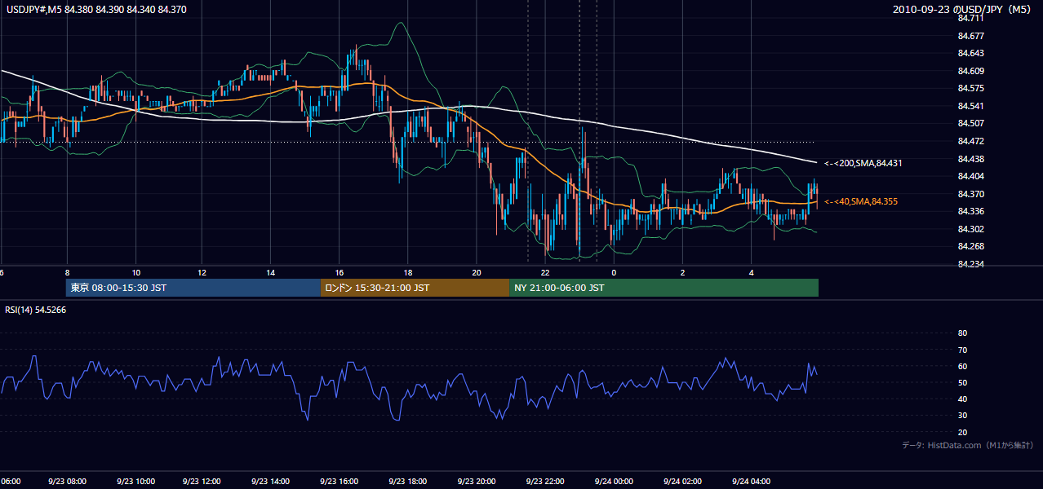Screen dimensions: 1043x489
Task: Click hour tick 16 under the price chart
Action: pos(340,272)
